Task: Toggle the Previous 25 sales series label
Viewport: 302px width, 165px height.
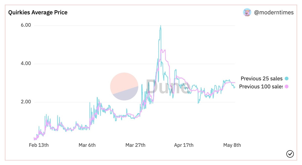Action: [x=261, y=78]
